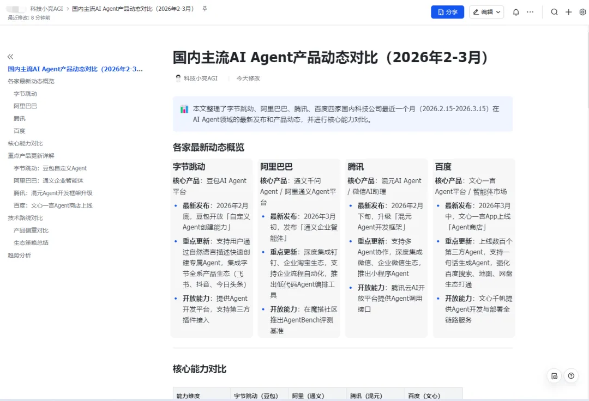The height and width of the screenshot is (401, 589).
Task: Click the 核心能力对比 section heading
Action: pyautogui.click(x=200, y=369)
